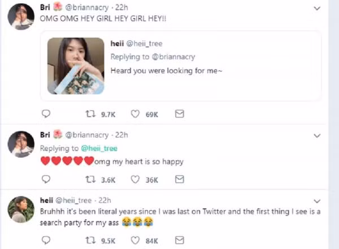The image size is (339, 249).
Task: Like the tweet with 36K likes
Action: pyautogui.click(x=135, y=179)
